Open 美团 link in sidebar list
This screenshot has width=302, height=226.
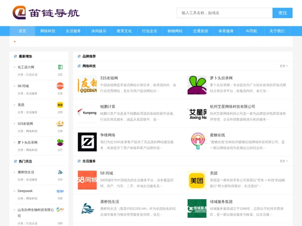click(x=21, y=105)
